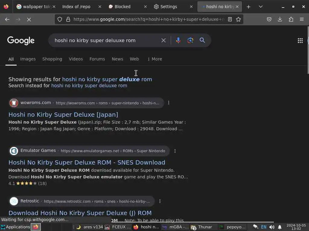
Task: Click the Retrostic site favicon
Action: click(x=14, y=201)
